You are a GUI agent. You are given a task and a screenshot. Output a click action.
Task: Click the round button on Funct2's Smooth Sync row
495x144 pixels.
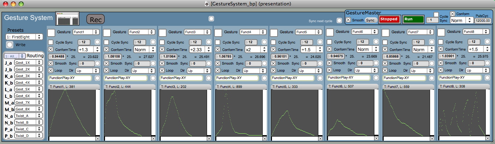pos(153,64)
